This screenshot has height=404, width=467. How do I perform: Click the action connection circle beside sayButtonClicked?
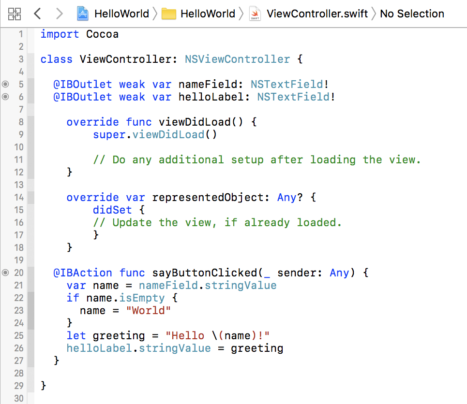5,273
